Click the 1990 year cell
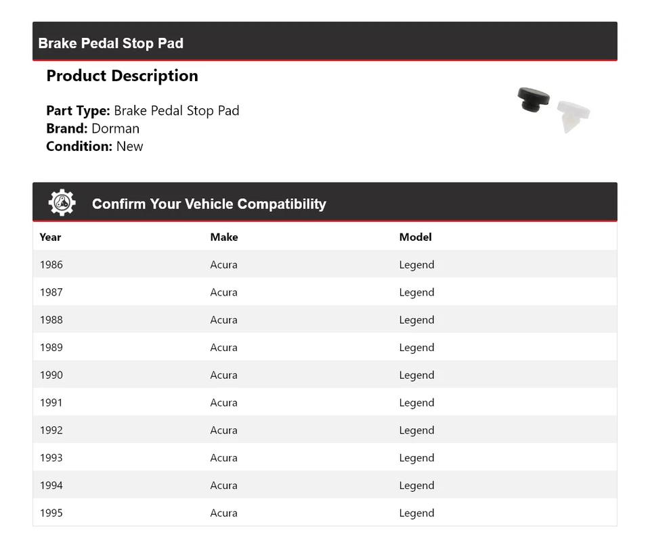Viewport: 650px width, 548px height. click(x=51, y=375)
